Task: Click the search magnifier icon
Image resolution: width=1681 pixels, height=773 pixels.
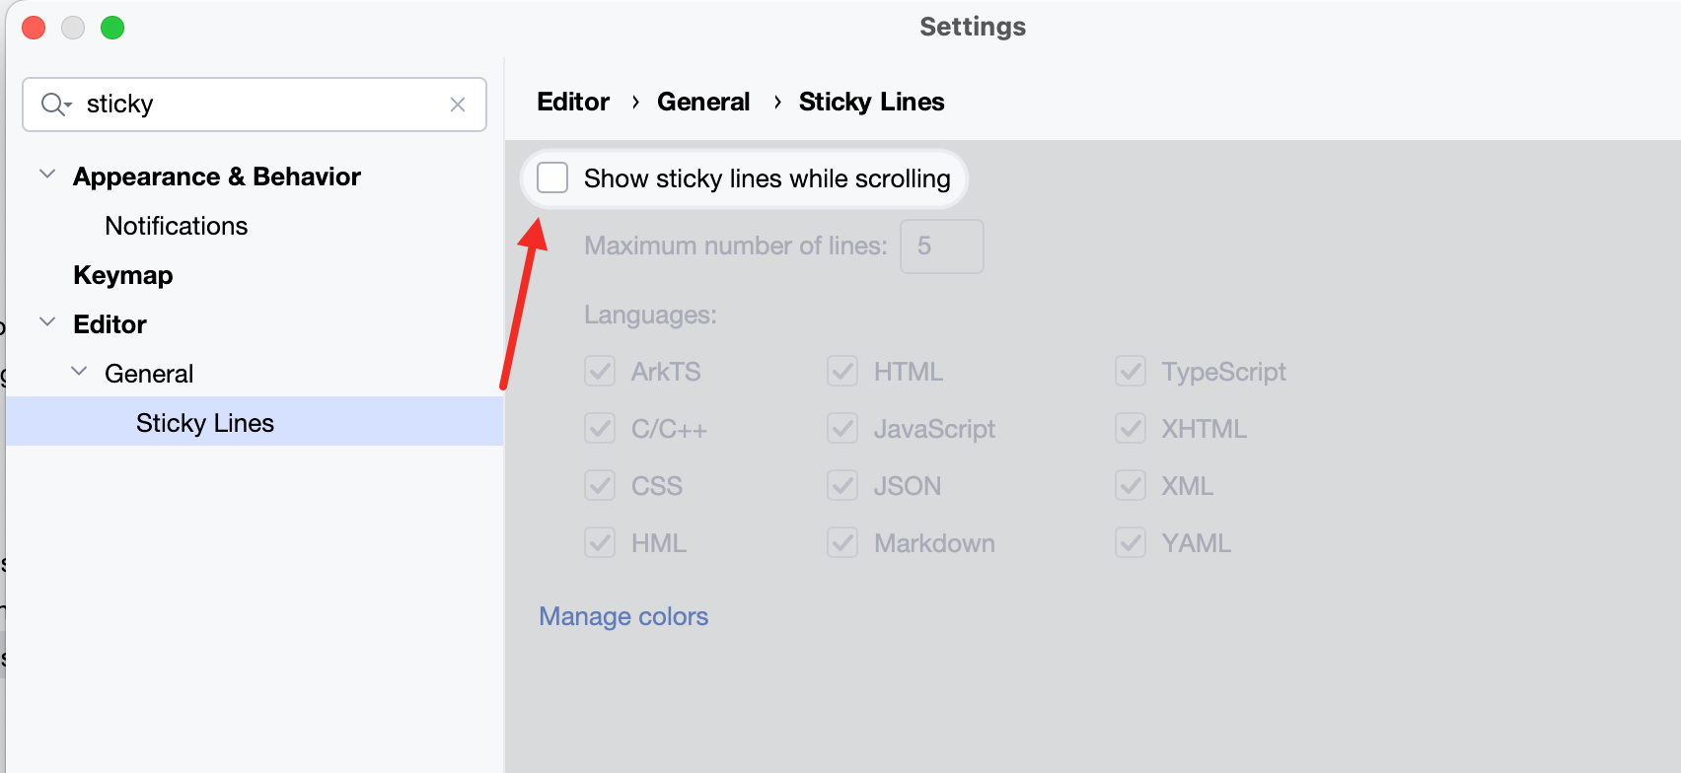Action: 54,105
